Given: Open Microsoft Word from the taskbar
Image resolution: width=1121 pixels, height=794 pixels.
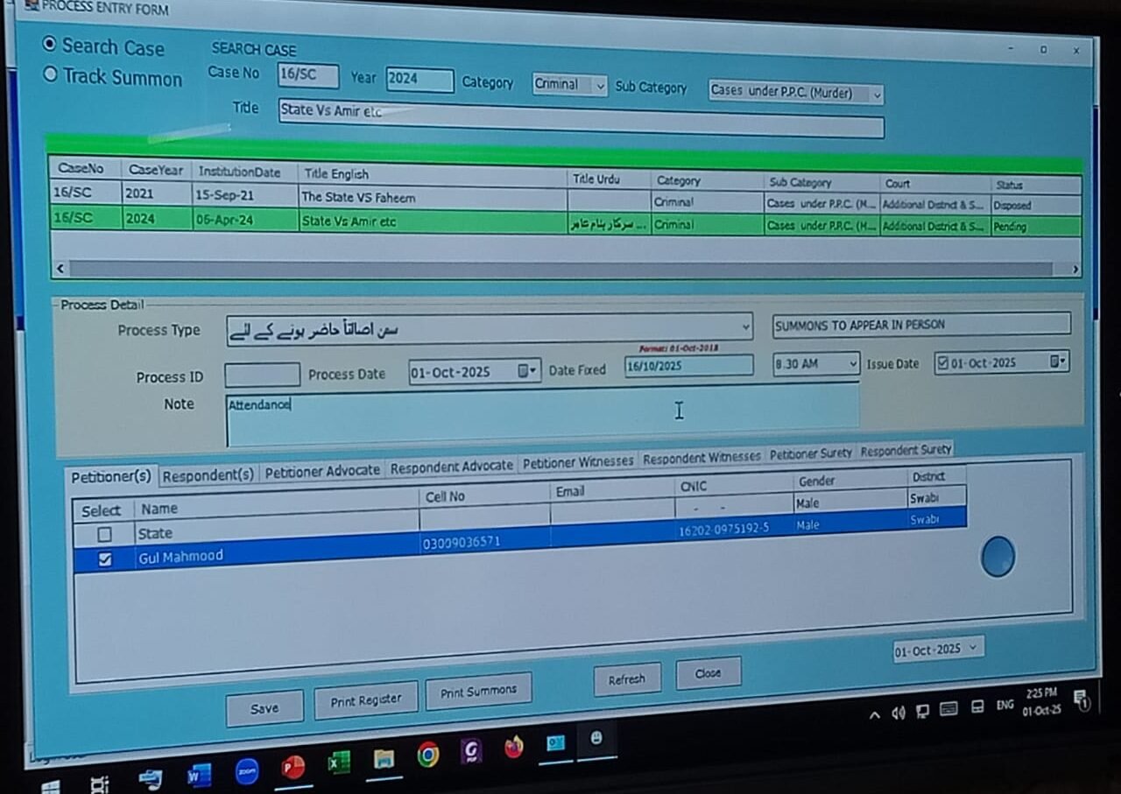Looking at the screenshot, I should click(199, 775).
